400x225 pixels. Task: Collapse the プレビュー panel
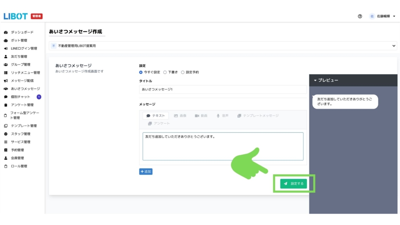[x=316, y=80]
